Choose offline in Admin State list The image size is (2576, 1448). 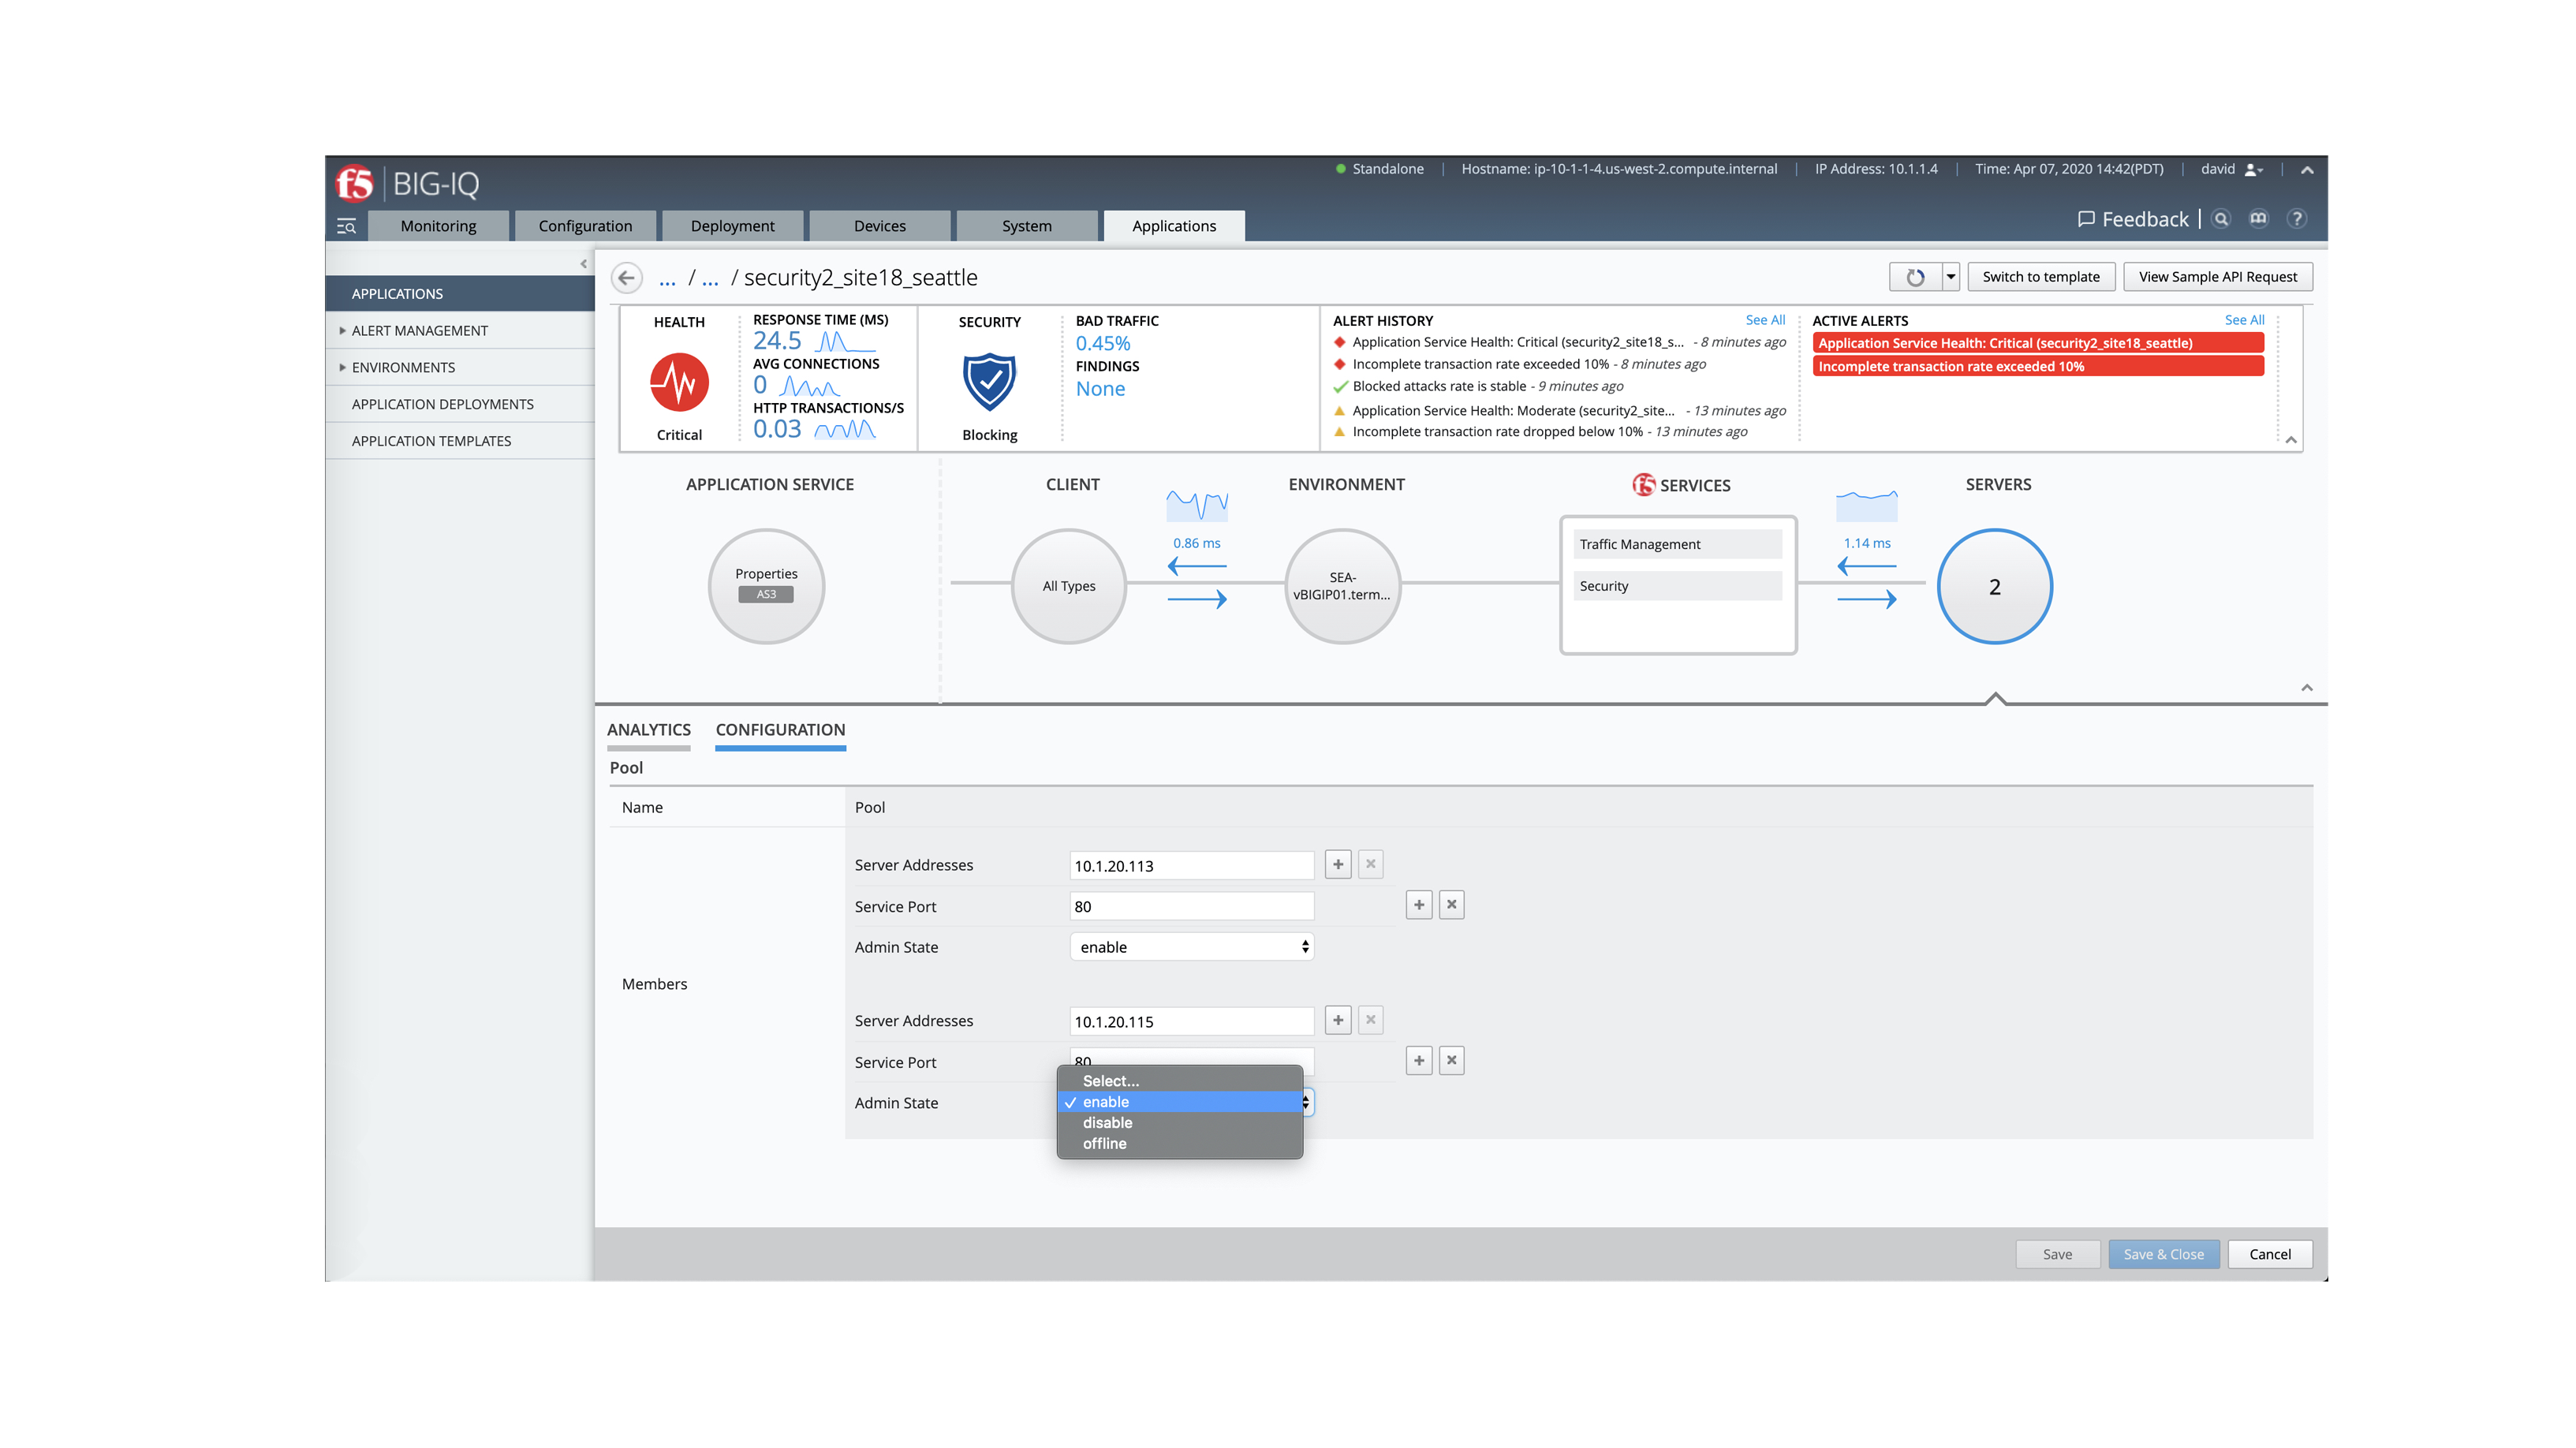tap(1104, 1143)
